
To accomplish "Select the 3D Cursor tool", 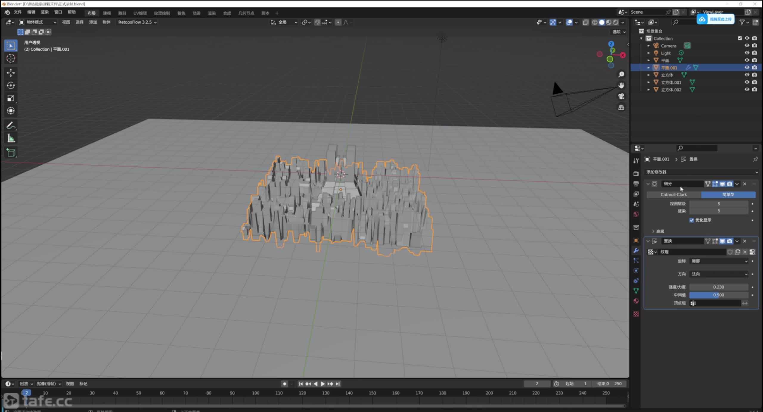I will 11,58.
